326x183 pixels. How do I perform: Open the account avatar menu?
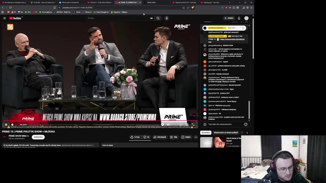246,18
